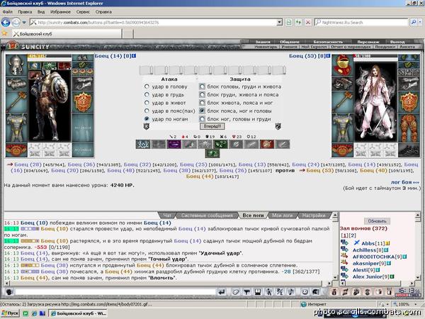
Task: Click the info icon next to Боец (14) [8]
Action: click(134, 56)
